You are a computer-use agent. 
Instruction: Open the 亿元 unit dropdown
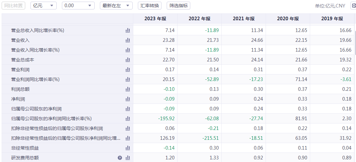point(43,6)
